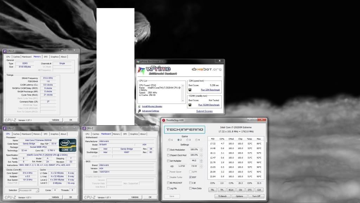Open the Advanced Settings link in wPrime

coord(150,111)
